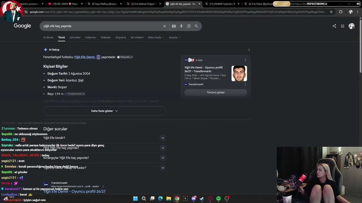Open Spotify from the taskbar
362x203 pixels.
[218, 198]
